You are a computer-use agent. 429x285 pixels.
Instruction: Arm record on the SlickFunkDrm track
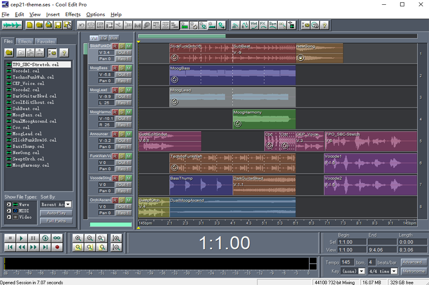click(x=115, y=47)
